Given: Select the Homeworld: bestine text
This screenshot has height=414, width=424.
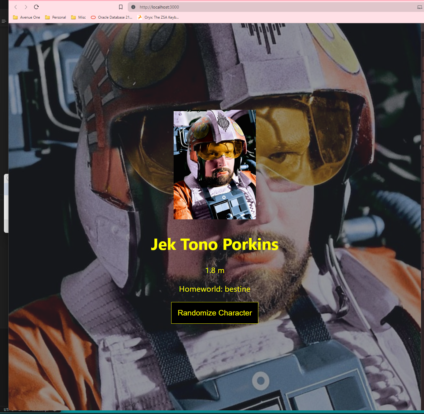Looking at the screenshot, I should (x=215, y=289).
